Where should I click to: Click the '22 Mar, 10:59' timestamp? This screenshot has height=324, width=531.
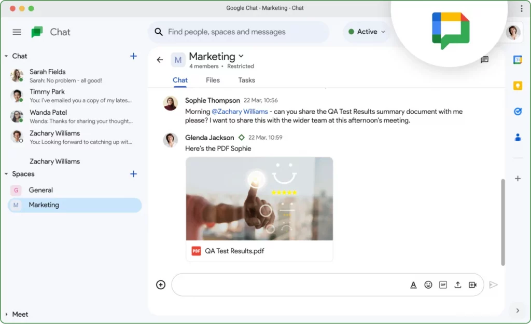[x=265, y=138]
